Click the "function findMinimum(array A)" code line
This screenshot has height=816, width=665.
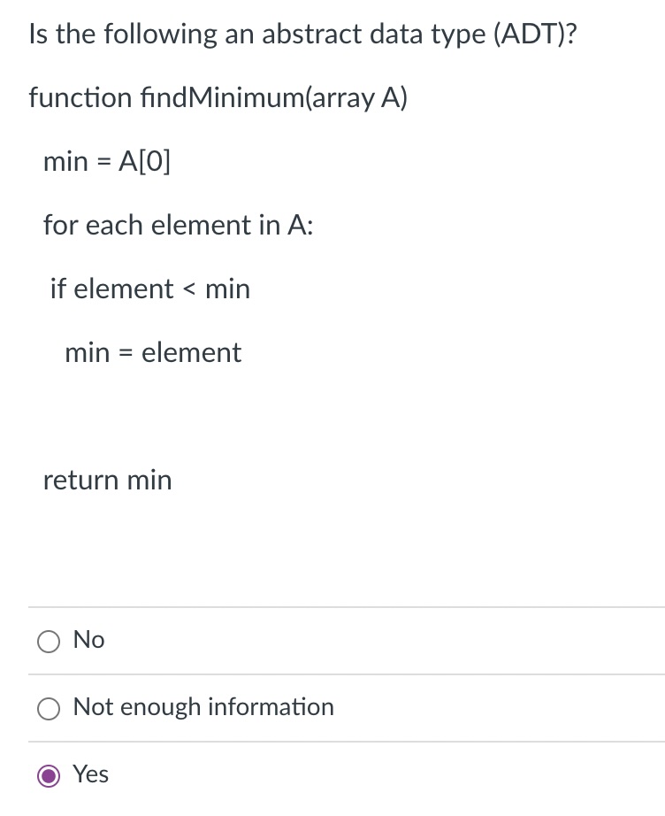tap(218, 99)
